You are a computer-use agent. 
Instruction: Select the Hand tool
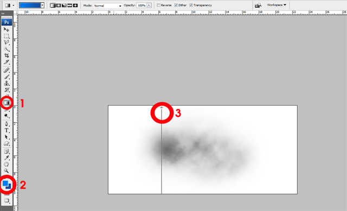(x=6, y=164)
